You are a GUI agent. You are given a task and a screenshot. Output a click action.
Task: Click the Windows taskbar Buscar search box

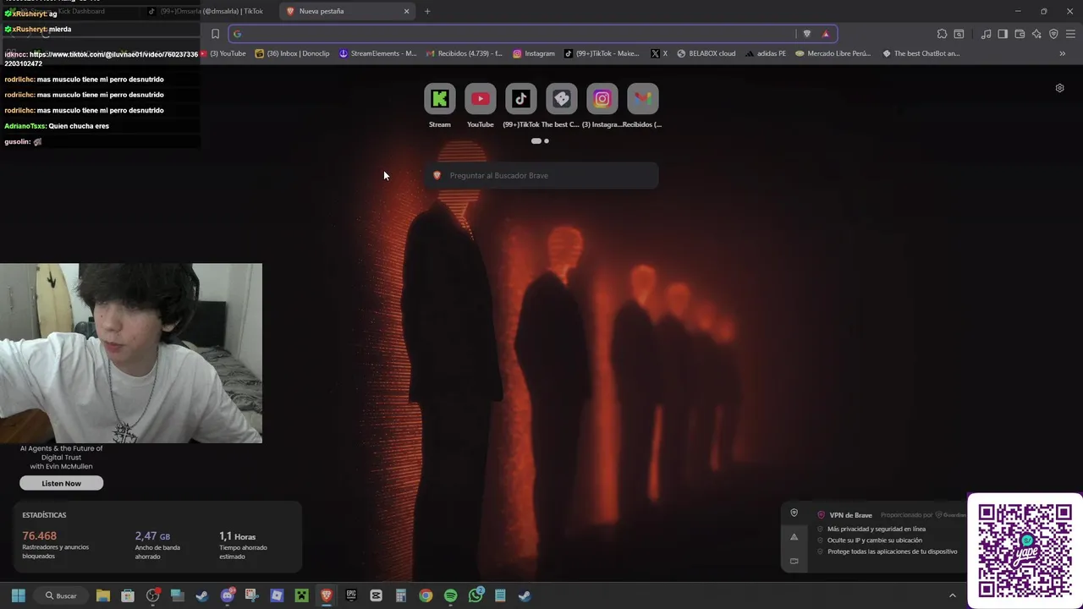61,595
